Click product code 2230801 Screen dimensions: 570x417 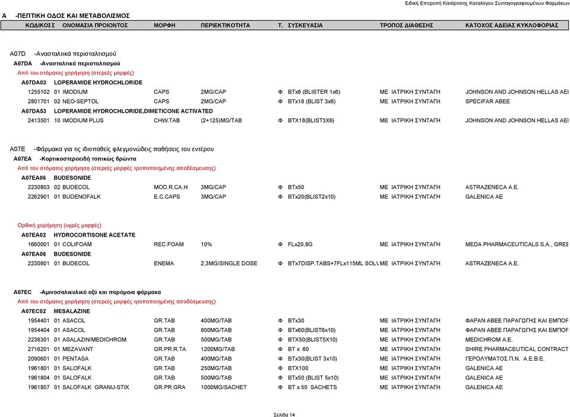click(39, 263)
